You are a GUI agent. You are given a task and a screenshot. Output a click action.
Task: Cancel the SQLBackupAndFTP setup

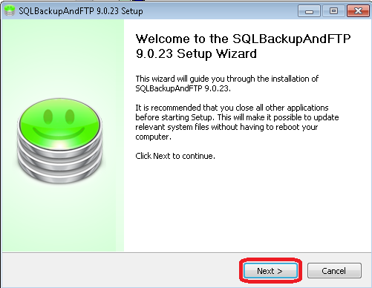click(334, 271)
